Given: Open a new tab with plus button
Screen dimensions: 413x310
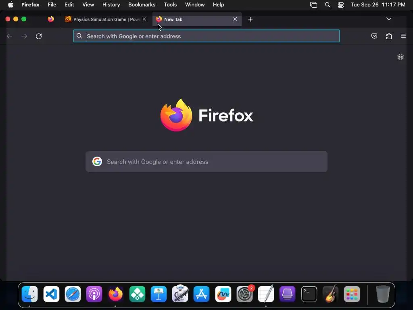Looking at the screenshot, I should click(250, 19).
